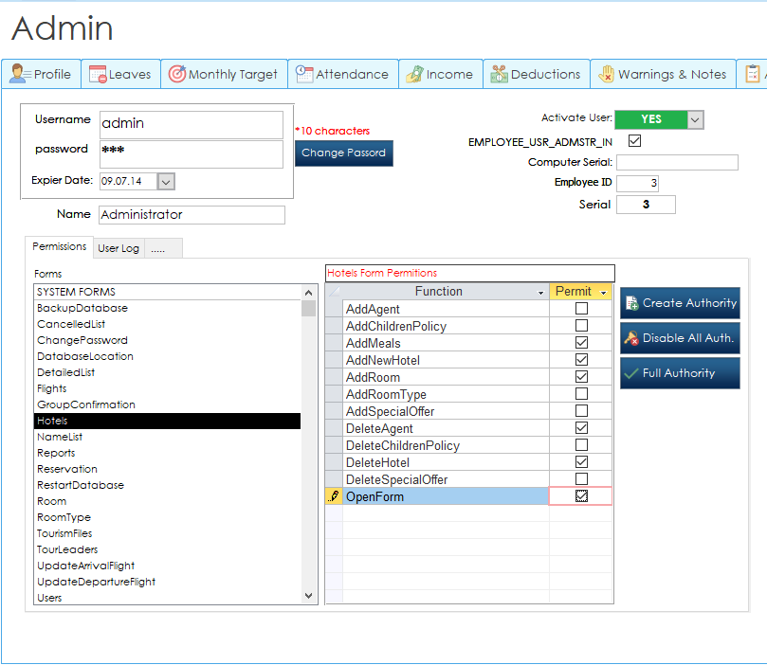Click the Monthly Target bullseye icon

(177, 74)
